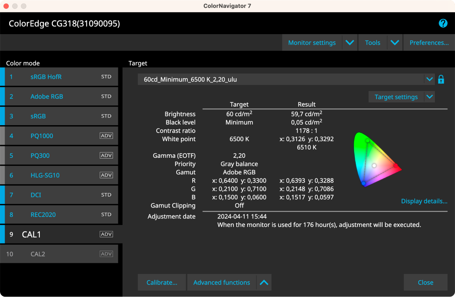455x297 pixels.
Task: Start calibration with Calibrate button
Action: (162, 283)
